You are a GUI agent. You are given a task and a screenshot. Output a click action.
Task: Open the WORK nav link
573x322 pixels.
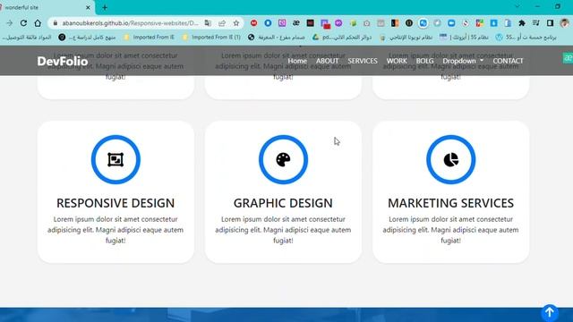point(397,61)
